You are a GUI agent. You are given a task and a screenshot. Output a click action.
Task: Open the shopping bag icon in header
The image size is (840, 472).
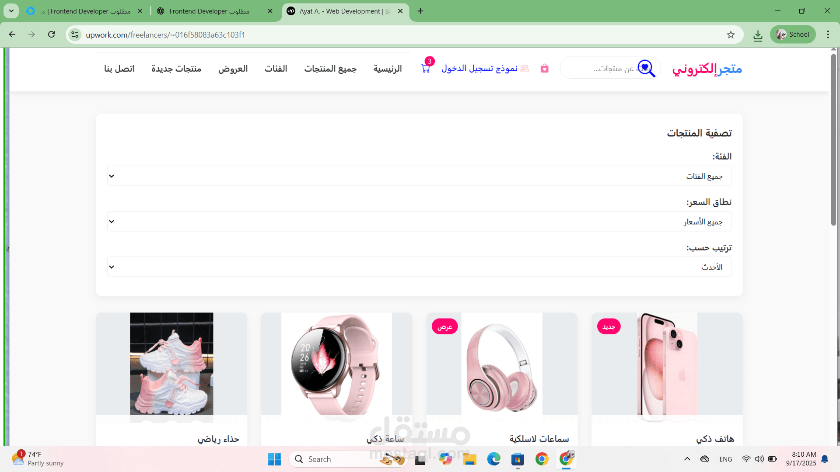[x=544, y=68]
